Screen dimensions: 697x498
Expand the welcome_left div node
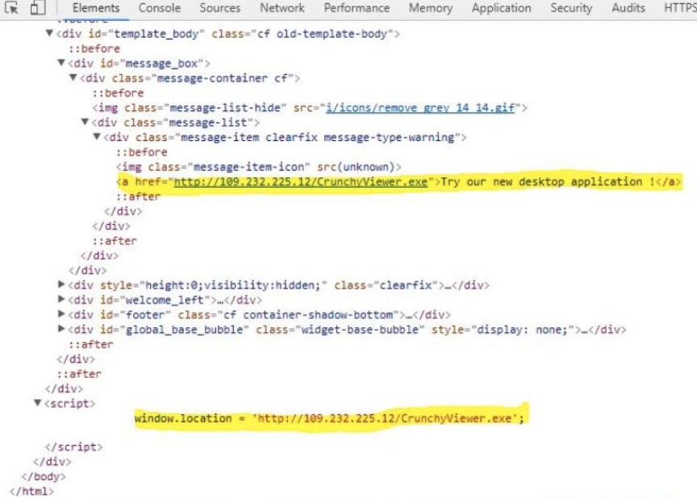(61, 299)
